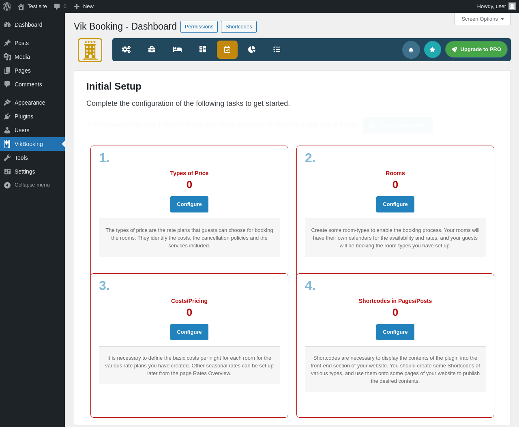
Task: Click the Upgrade to PRO button
Action: coord(476,49)
